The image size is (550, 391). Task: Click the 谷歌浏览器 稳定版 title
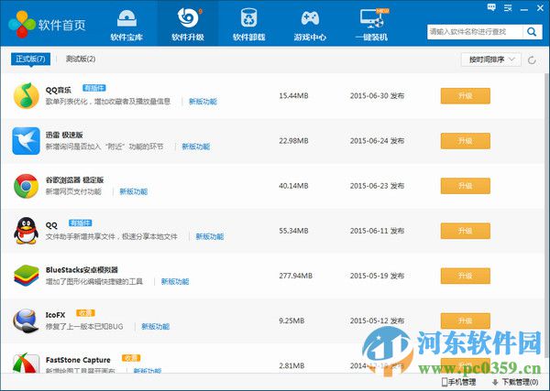[75, 180]
